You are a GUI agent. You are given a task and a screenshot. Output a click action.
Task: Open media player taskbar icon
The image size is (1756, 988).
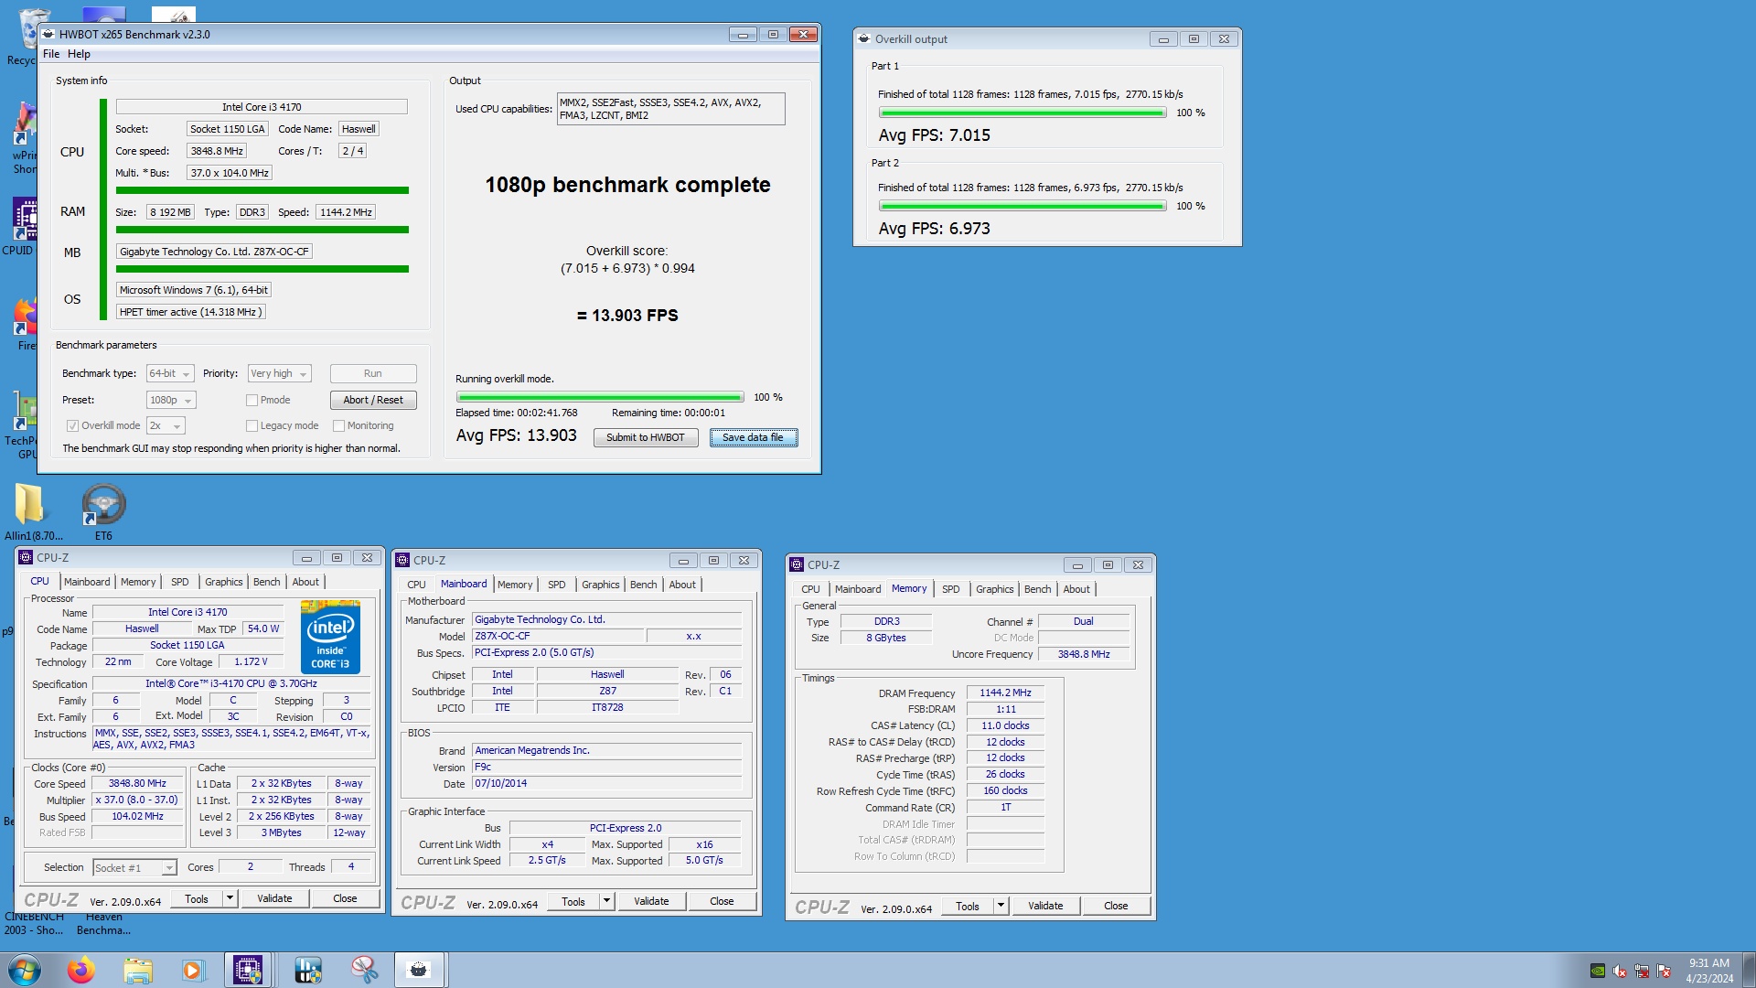[193, 970]
